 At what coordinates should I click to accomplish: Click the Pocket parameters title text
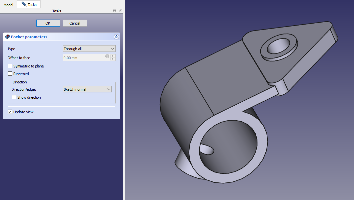(29, 37)
